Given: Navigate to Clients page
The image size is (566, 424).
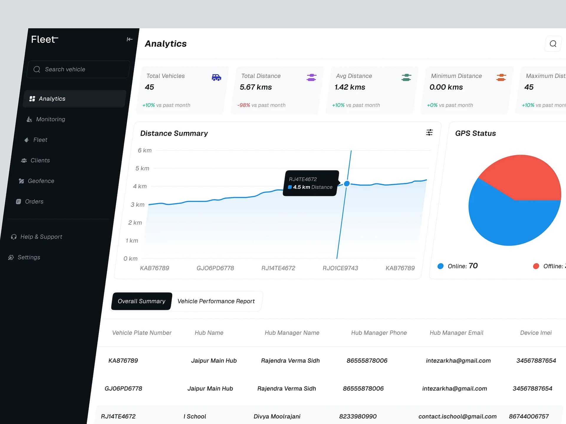Looking at the screenshot, I should click(40, 160).
